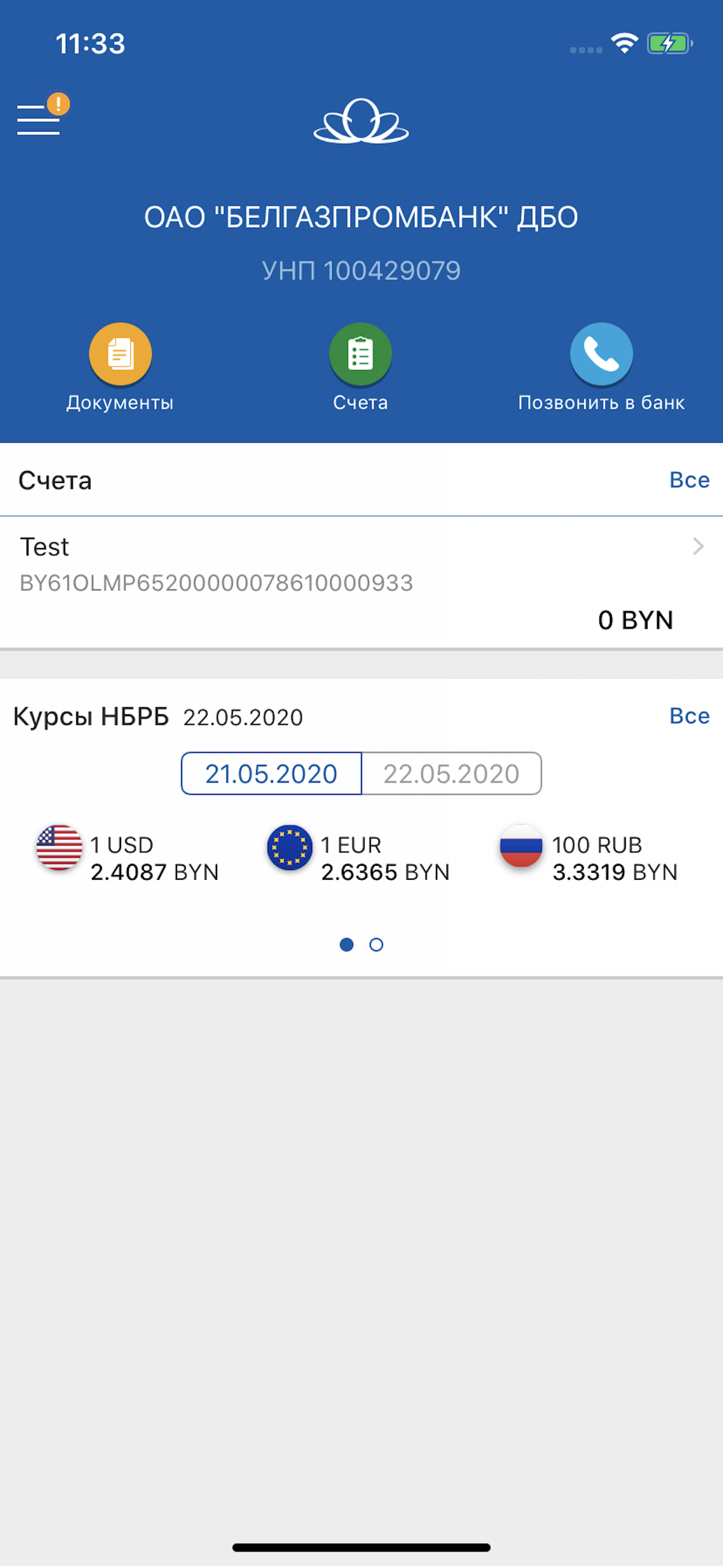Image resolution: width=723 pixels, height=1566 pixels.
Task: Tap the Курсы НБРБ heading
Action: [x=91, y=717]
